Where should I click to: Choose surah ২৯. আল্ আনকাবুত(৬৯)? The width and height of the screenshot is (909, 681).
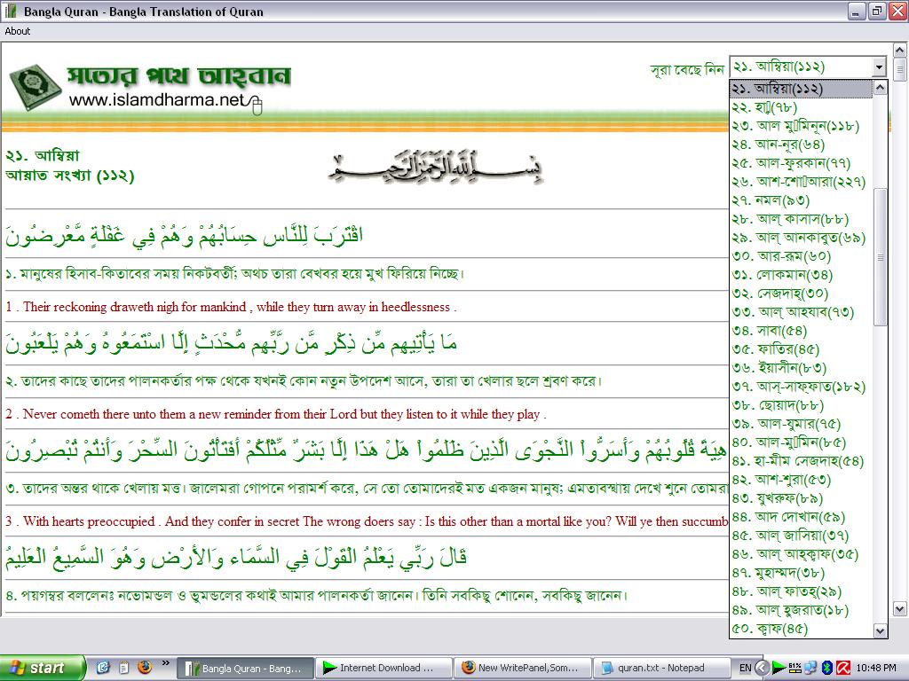801,238
